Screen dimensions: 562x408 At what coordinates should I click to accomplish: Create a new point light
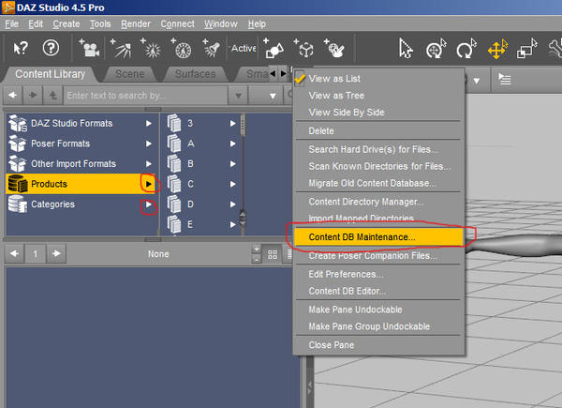(151, 48)
